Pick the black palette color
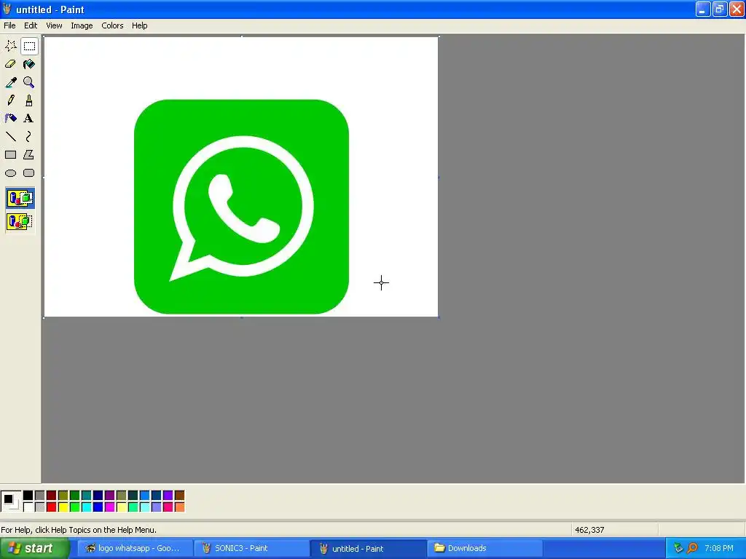 pos(28,495)
